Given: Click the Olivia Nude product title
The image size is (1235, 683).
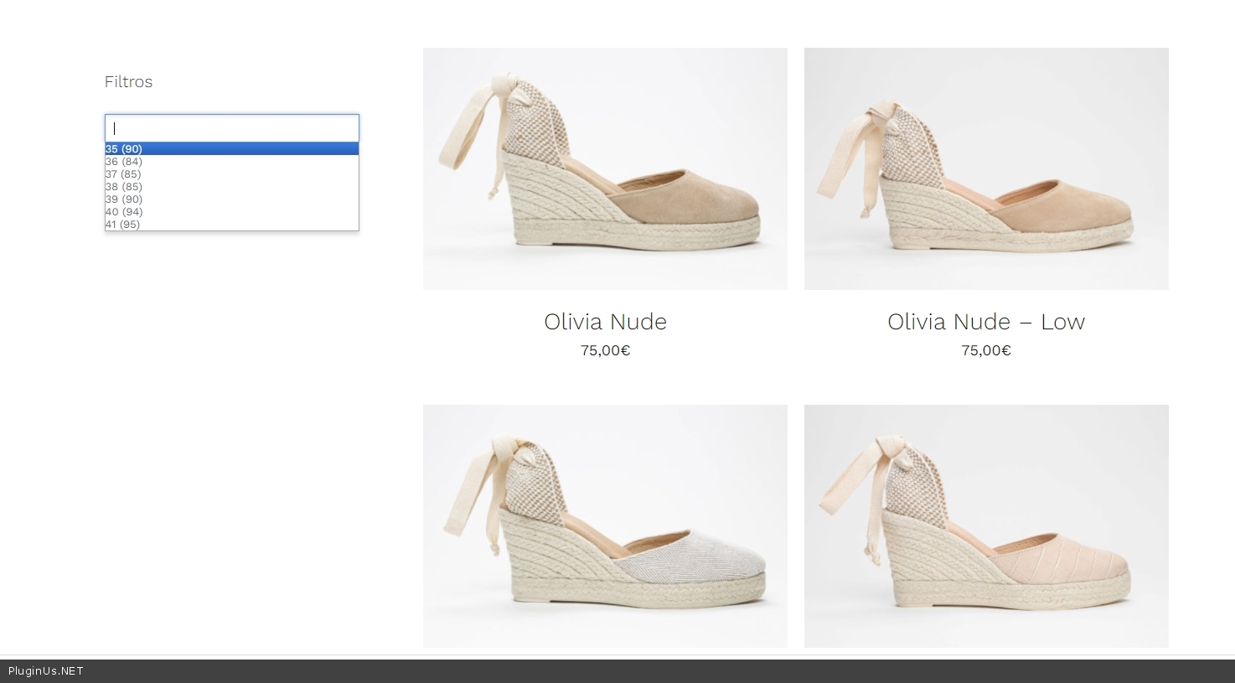Looking at the screenshot, I should [605, 322].
